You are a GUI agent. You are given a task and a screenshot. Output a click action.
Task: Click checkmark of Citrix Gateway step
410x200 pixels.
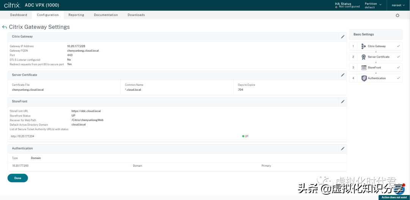pyautogui.click(x=398, y=46)
